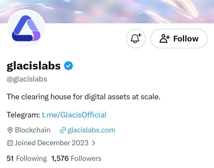
Task: Click the glacislabs display name
Action: pos(34,66)
